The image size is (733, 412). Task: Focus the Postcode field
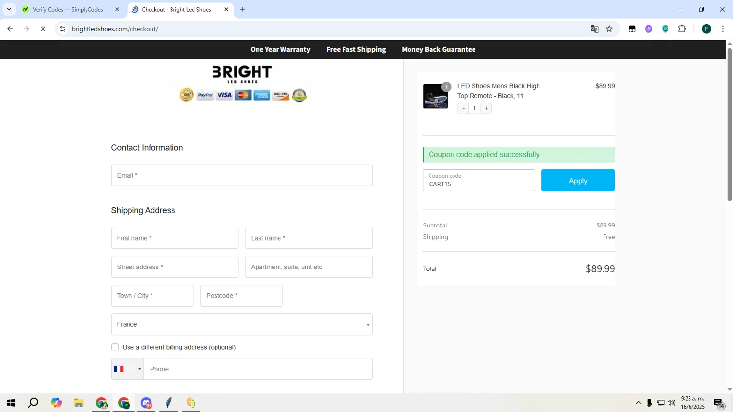(241, 295)
